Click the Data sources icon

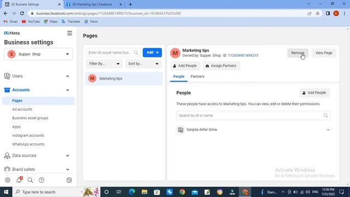[x=7, y=155]
